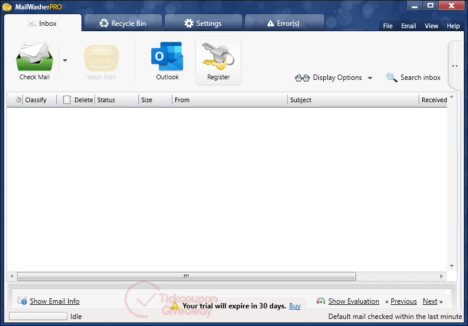Viewport: 468px width, 326px height.
Task: Click the Register keys icon
Action: (219, 56)
